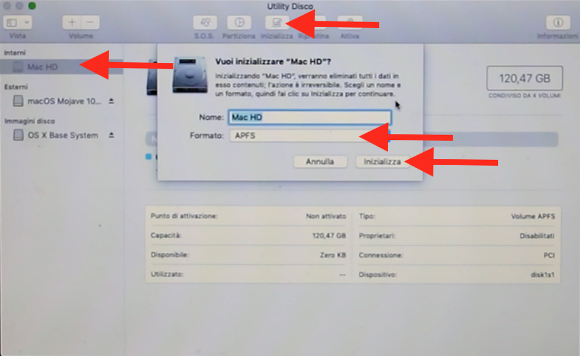Cancel with the Annulla button

coord(320,162)
